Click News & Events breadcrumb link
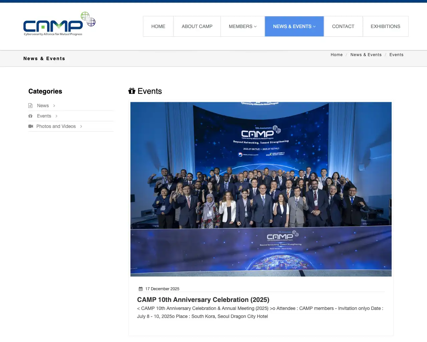 click(366, 55)
